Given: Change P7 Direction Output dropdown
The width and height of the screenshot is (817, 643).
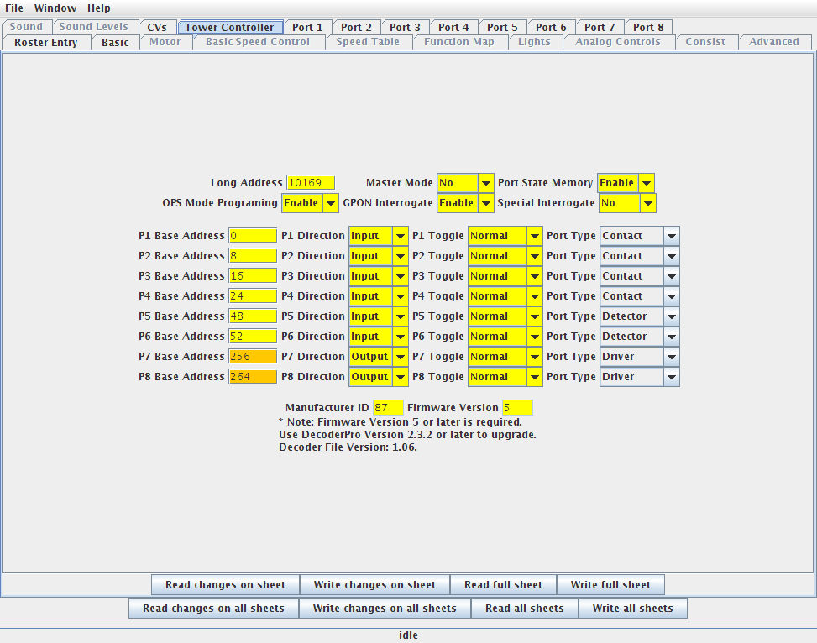Looking at the screenshot, I should (x=378, y=357).
